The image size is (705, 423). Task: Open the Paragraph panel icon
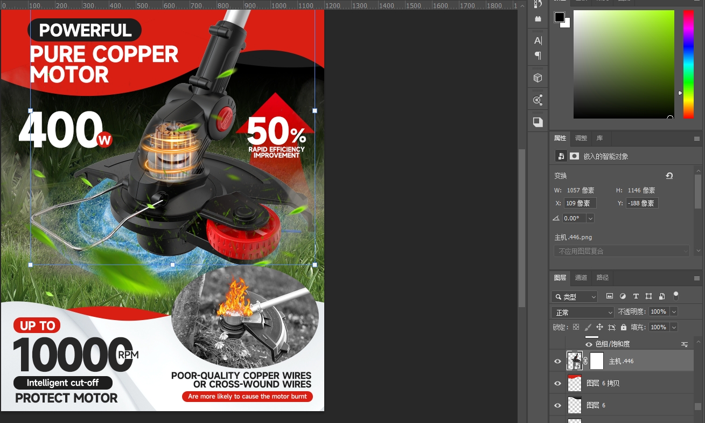tap(538, 56)
